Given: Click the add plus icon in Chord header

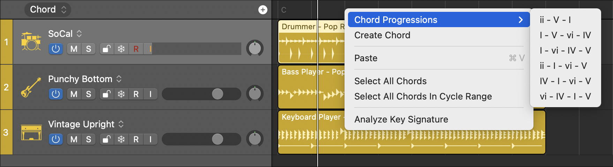Looking at the screenshot, I should 263,10.
